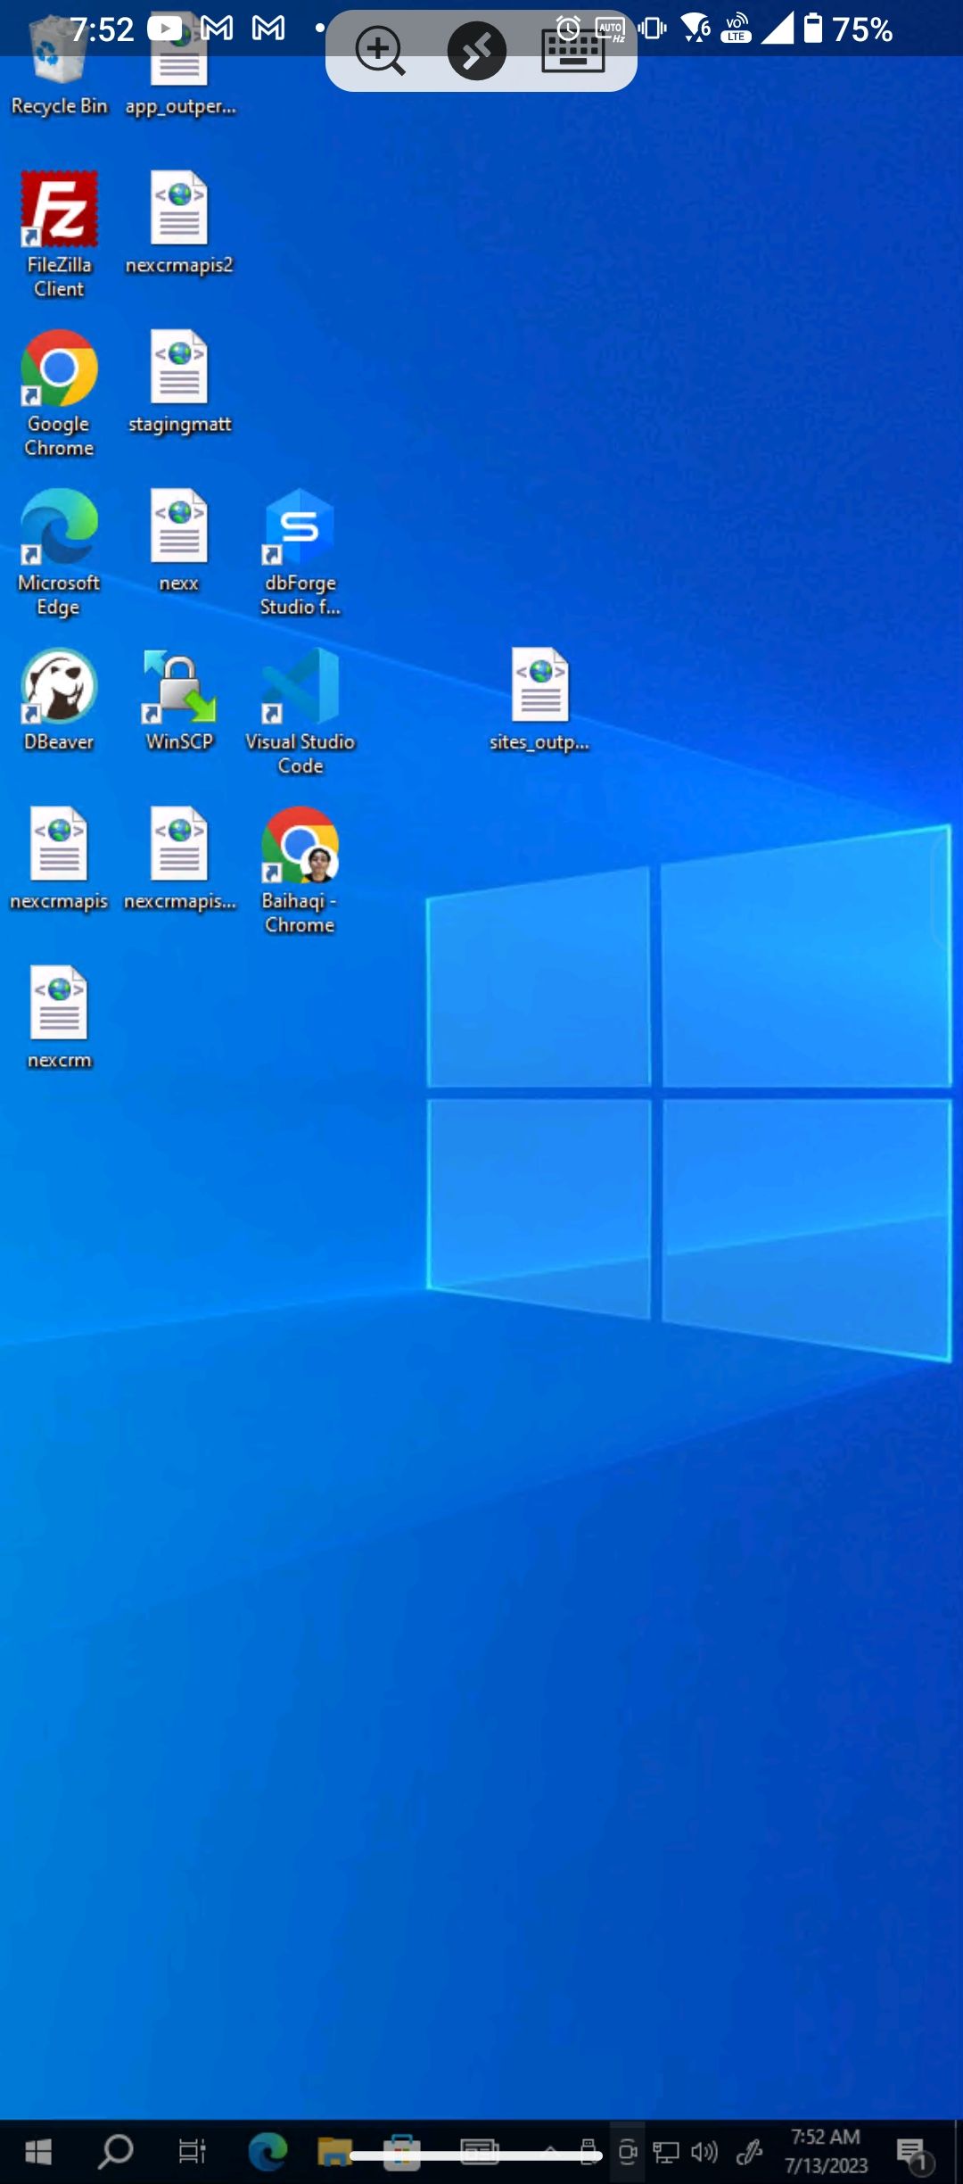The height and width of the screenshot is (2184, 963).
Task: Open File Explorer from taskbar
Action: (334, 2152)
